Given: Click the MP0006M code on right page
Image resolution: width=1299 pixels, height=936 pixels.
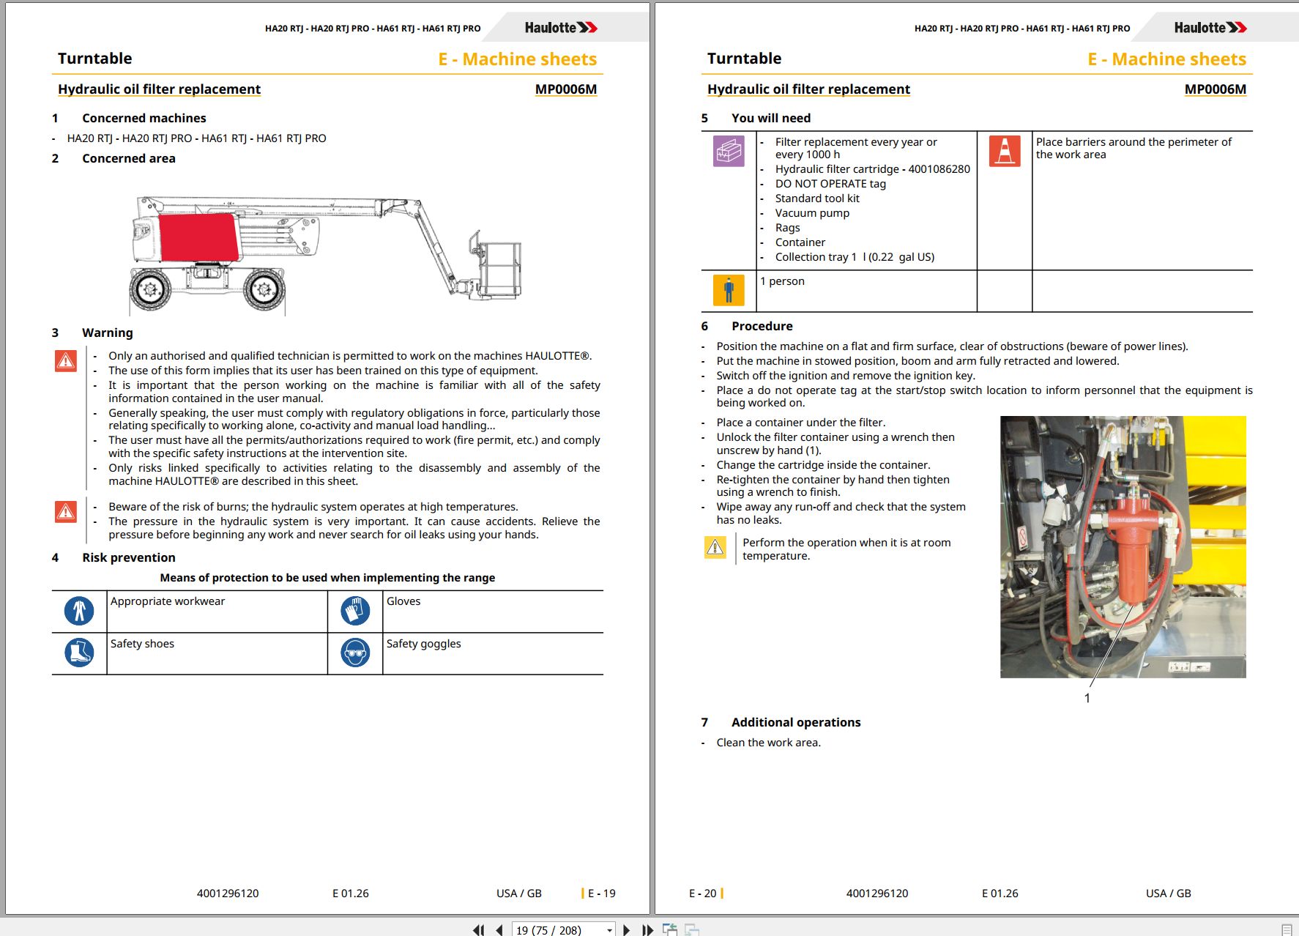Looking at the screenshot, I should tap(1216, 89).
